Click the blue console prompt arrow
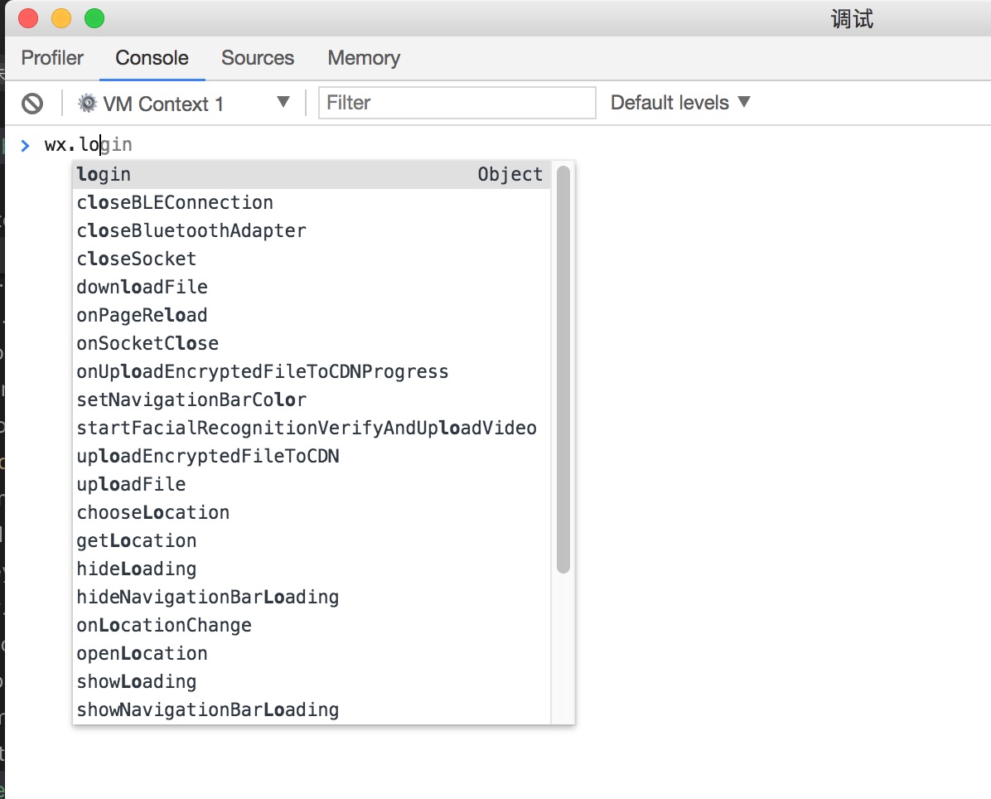991x799 pixels. click(x=26, y=145)
